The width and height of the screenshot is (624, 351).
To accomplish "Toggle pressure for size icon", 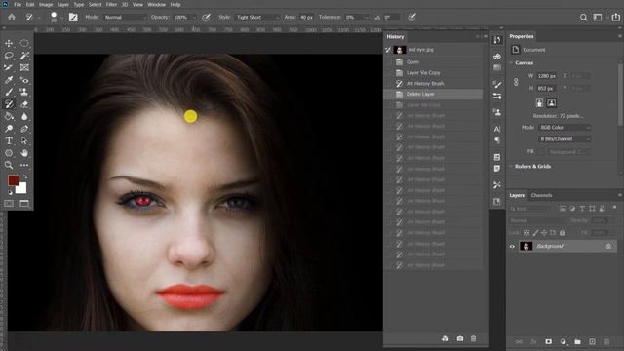I will point(411,18).
